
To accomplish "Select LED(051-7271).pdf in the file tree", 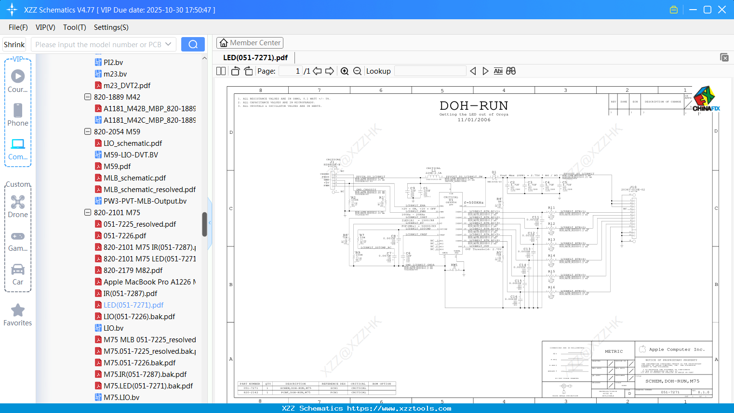I will tap(133, 305).
